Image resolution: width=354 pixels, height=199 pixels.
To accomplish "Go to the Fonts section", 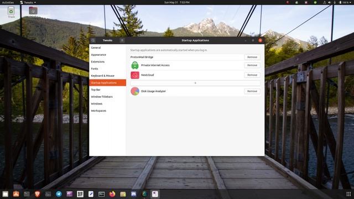I will click(108, 69).
